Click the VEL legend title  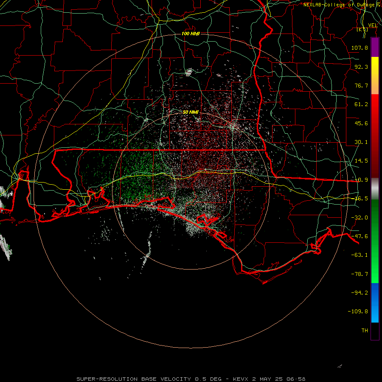click(373, 25)
